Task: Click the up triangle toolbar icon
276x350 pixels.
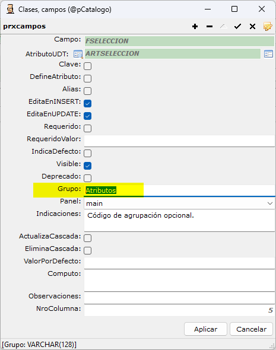Action: pos(224,27)
